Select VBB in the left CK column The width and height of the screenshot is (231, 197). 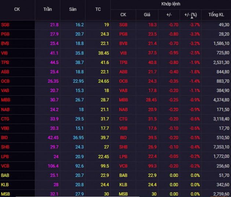5,128
